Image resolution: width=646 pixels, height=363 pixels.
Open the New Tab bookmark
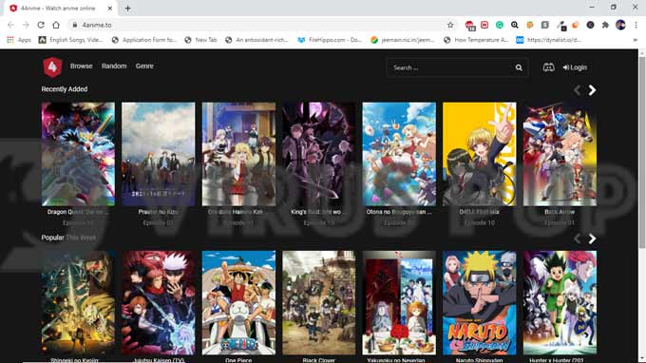[200, 40]
